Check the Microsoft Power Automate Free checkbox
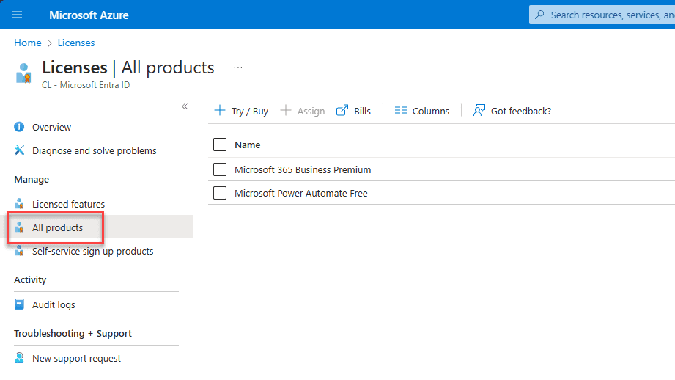 pos(220,193)
